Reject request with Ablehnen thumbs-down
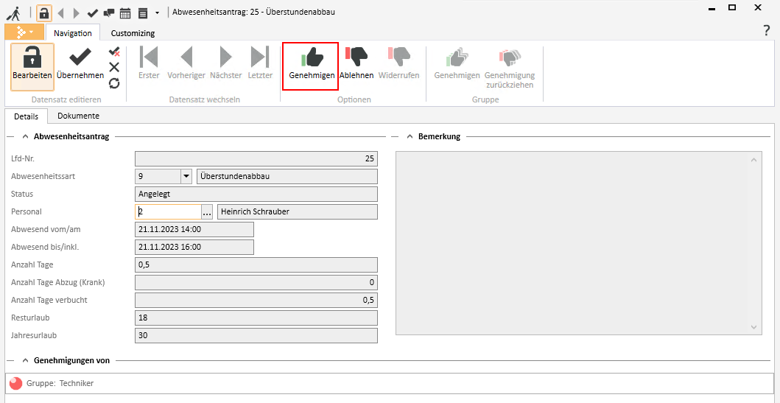 tap(356, 63)
